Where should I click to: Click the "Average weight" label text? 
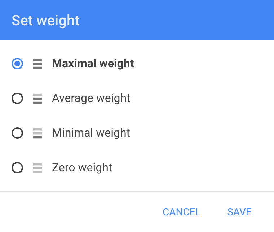pos(91,98)
